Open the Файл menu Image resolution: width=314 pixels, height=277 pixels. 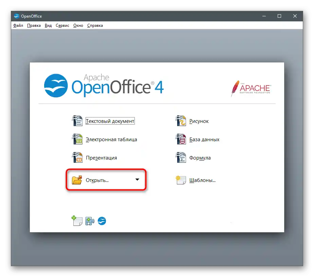[18, 25]
